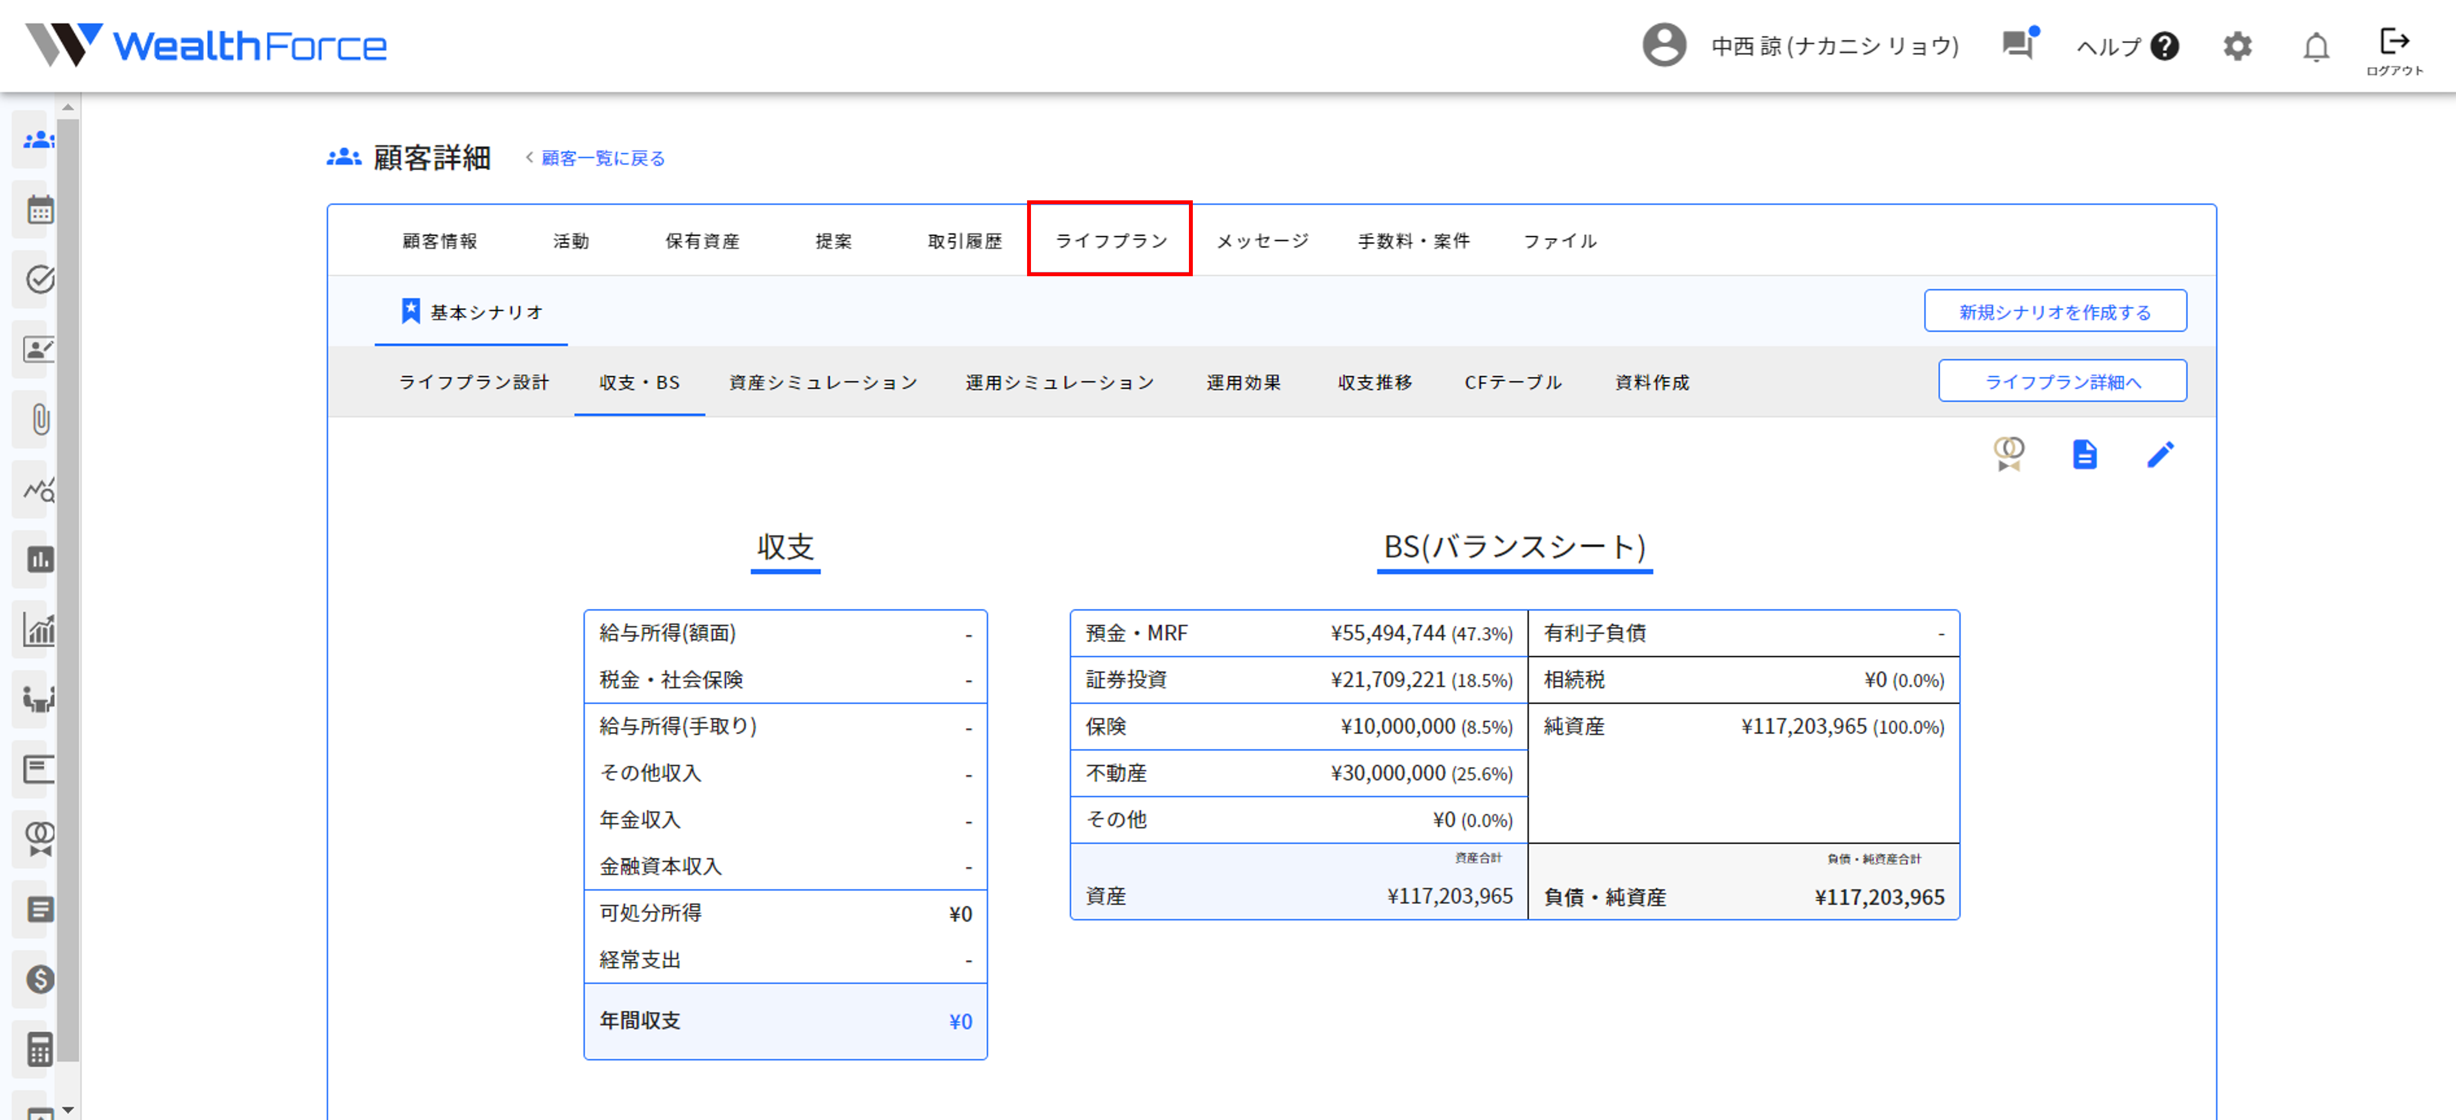This screenshot has height=1120, width=2456.
Task: Open chat messages icon in header
Action: pyautogui.click(x=2018, y=45)
